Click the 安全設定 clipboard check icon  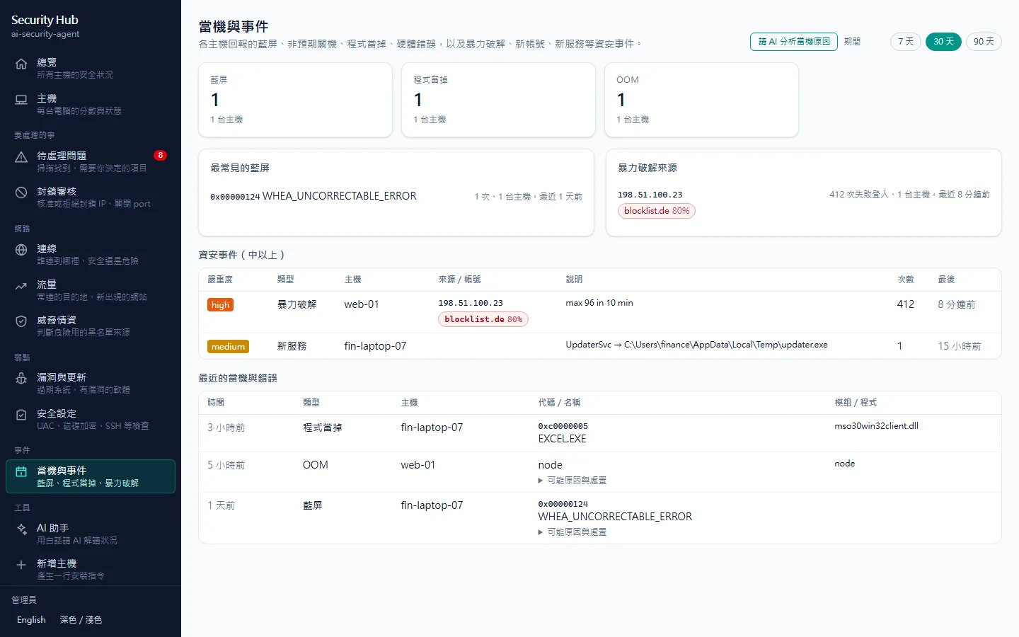tap(21, 415)
